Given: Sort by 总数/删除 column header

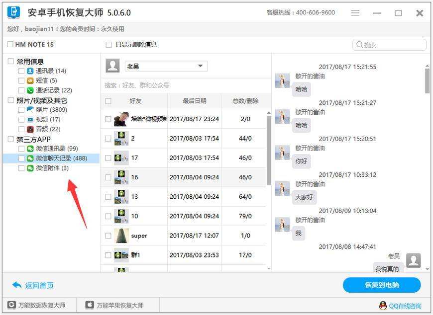Looking at the screenshot, I should point(245,101).
